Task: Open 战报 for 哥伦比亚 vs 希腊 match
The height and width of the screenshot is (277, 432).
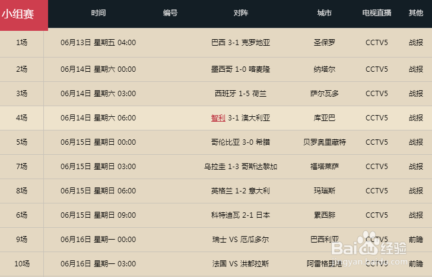Action: pos(416,142)
